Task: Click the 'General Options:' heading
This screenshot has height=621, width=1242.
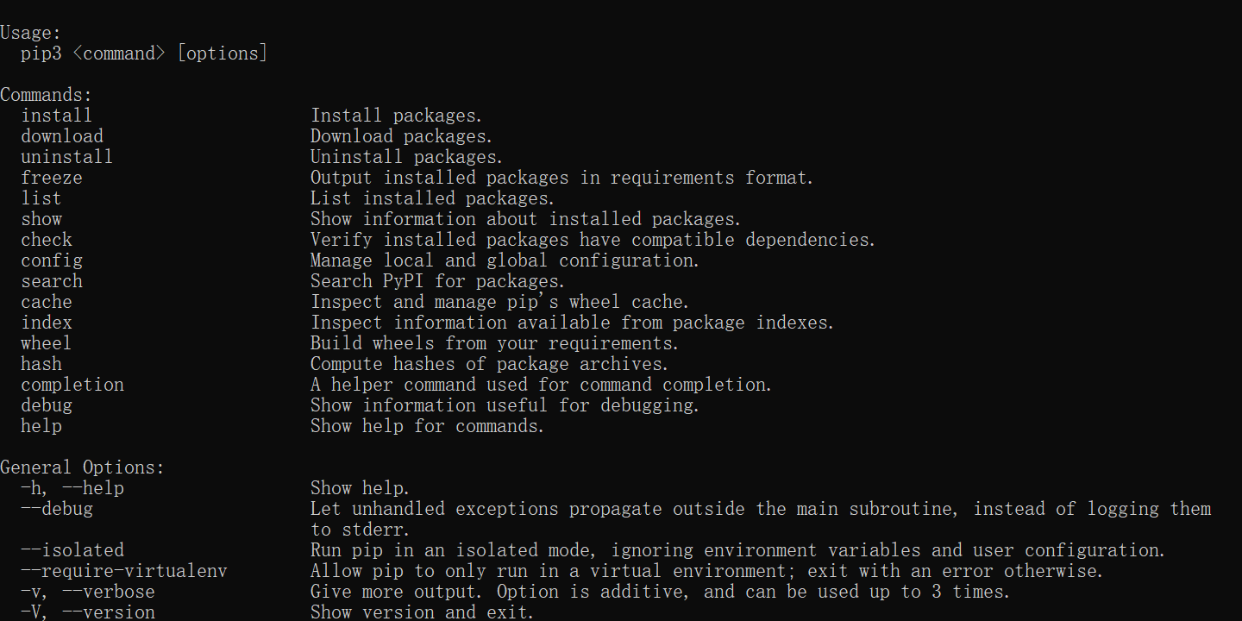Action: 82,467
